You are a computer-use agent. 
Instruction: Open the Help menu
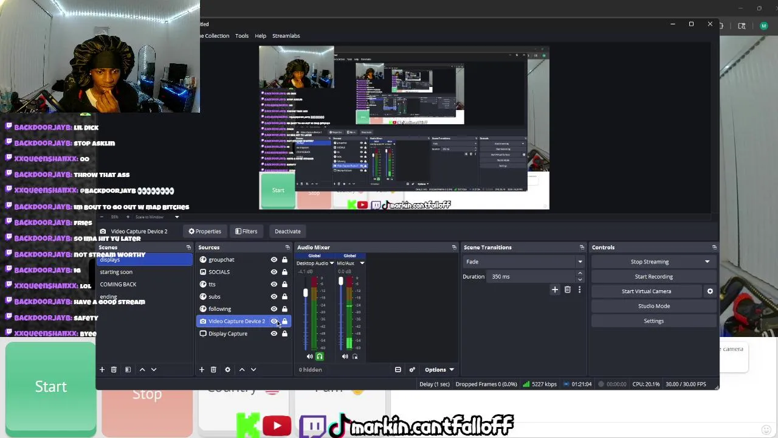click(260, 36)
